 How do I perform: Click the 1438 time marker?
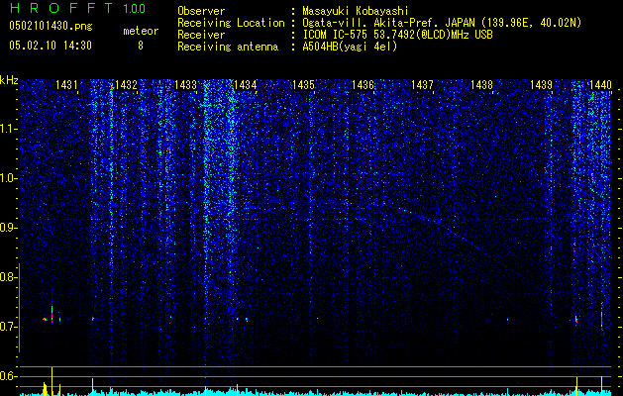(481, 84)
